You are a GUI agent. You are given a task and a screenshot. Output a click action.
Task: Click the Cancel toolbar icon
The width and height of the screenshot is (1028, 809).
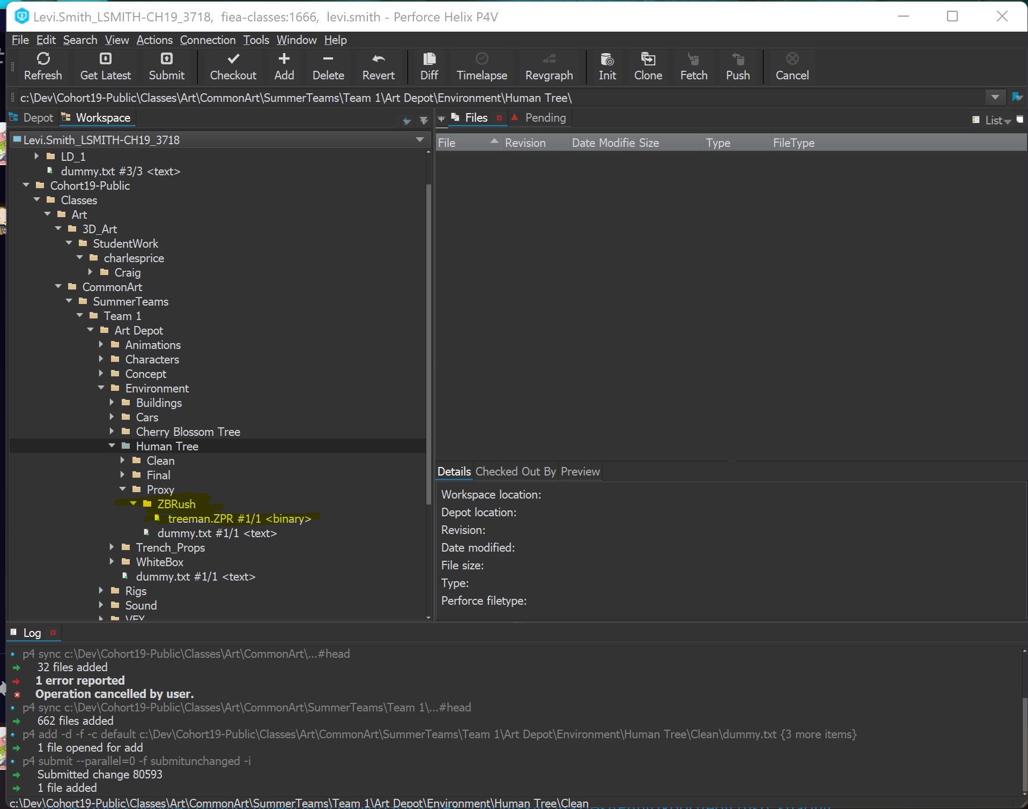(792, 58)
